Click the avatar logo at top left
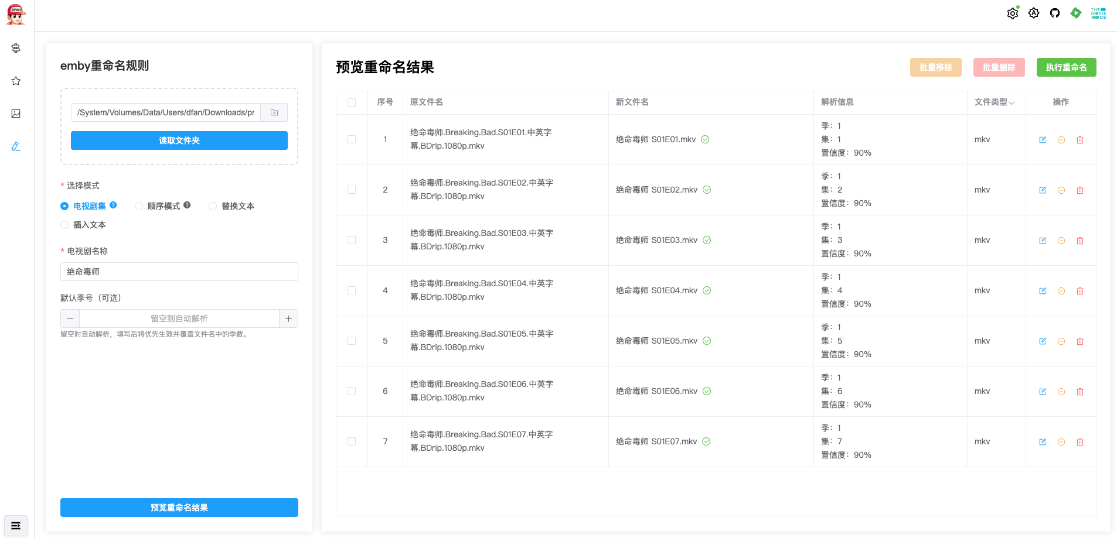Viewport: 1117px width, 538px height. [x=16, y=14]
